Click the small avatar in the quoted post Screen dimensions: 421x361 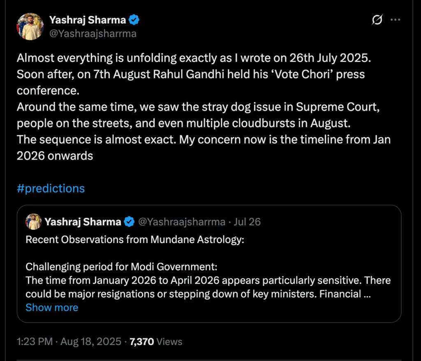tap(33, 222)
